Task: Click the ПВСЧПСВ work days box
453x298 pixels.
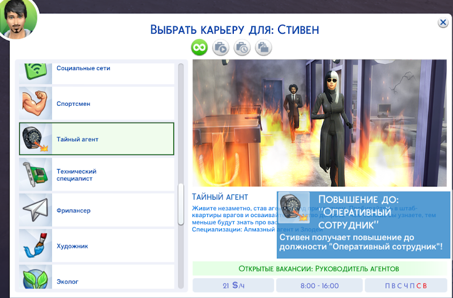Action: [x=406, y=286]
